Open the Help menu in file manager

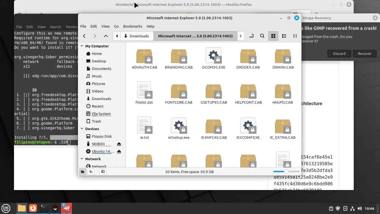tap(150, 26)
